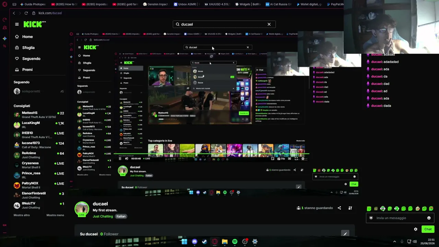Image resolution: width=439 pixels, height=247 pixels.
Task: Send message with the Chat button
Action: click(x=428, y=229)
